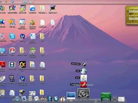Select the Flash Player item in the stack

84,84
